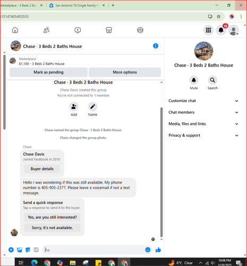Click the chat header house thumbnail

(16, 46)
